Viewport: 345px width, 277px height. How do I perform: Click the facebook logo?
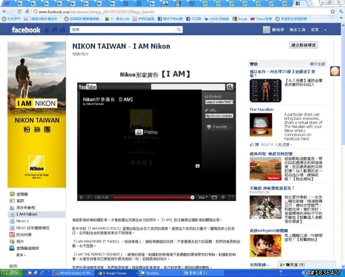click(26, 30)
